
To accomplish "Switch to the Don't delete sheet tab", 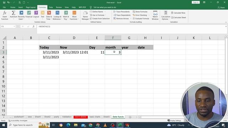I will click(81, 117).
